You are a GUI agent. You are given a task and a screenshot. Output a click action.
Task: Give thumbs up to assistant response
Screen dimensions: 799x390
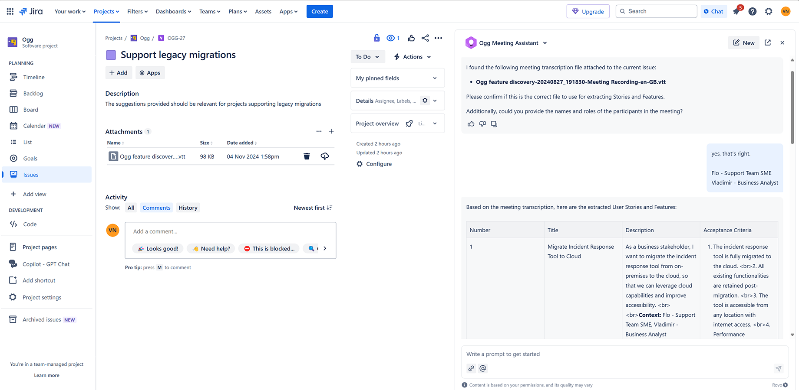pos(471,124)
